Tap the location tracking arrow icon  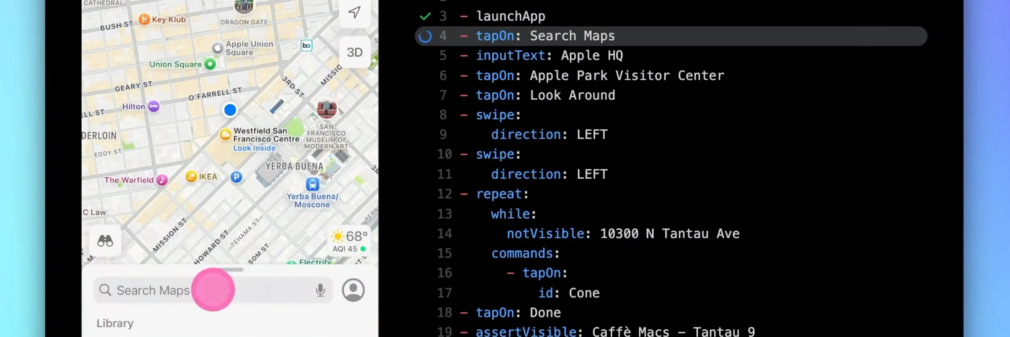355,12
